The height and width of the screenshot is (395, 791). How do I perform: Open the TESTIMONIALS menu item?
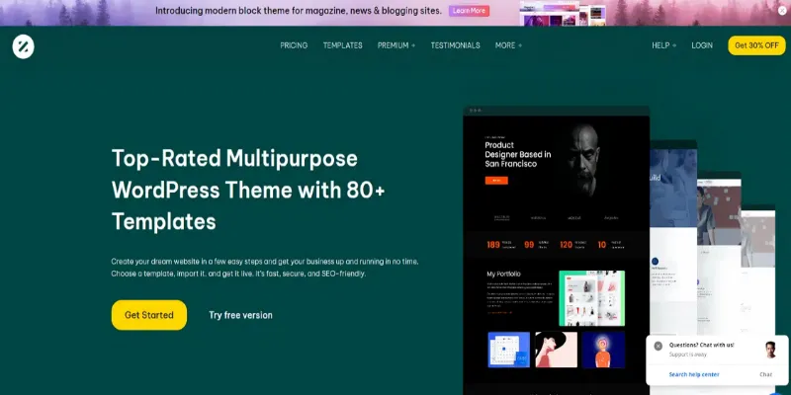(455, 45)
